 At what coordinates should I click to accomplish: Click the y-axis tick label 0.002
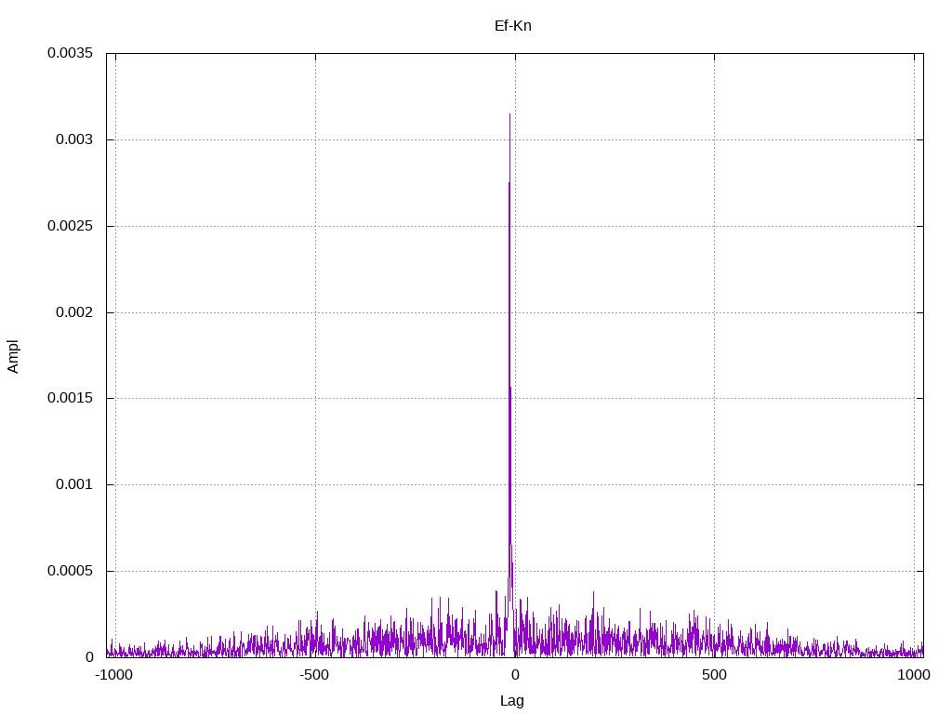(74, 312)
